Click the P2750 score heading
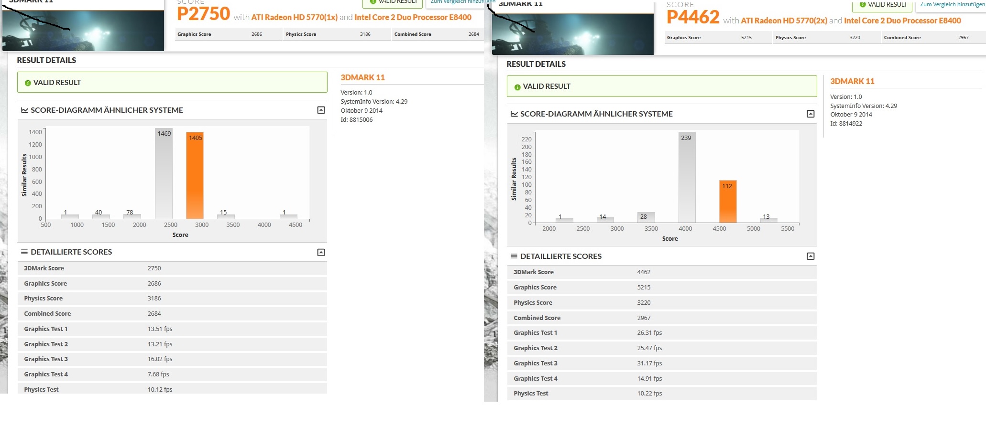 (x=204, y=14)
